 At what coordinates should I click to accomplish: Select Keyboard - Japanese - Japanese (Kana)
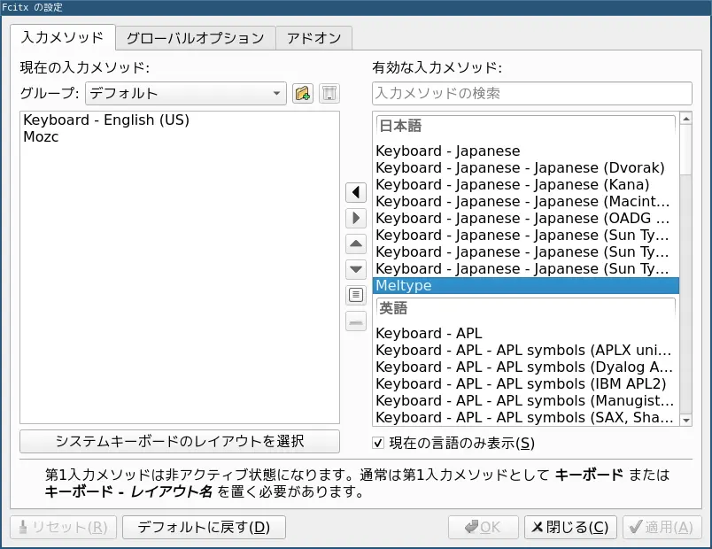tap(526, 184)
